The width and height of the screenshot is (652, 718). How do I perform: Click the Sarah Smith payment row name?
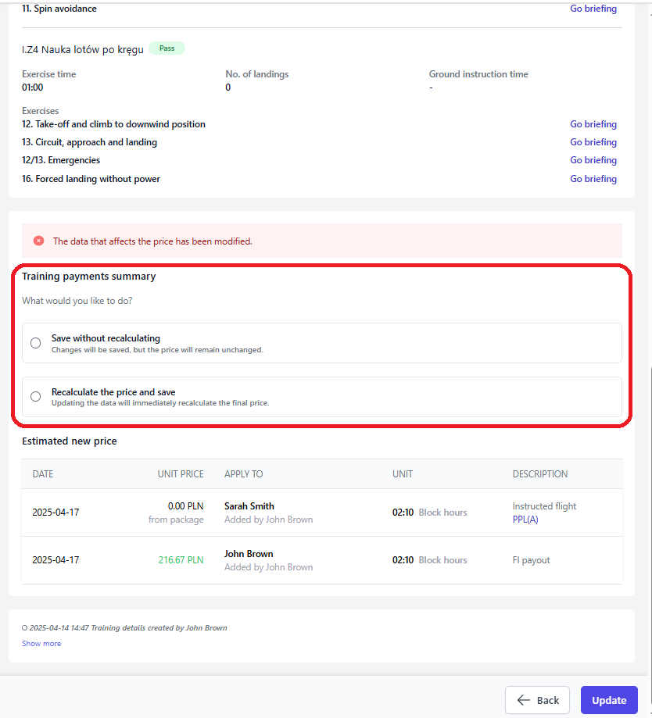249,506
